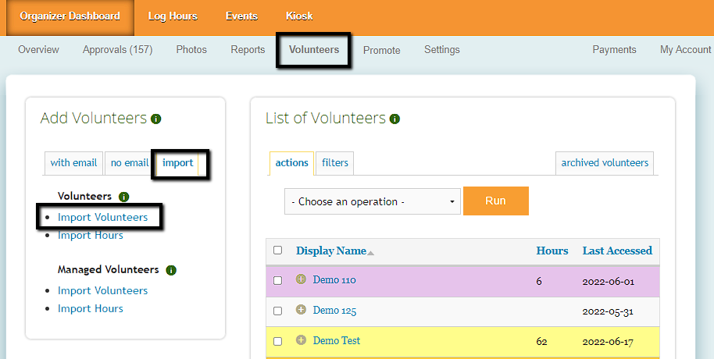The height and width of the screenshot is (359, 714).
Task: Switch to the 'filters' tab
Action: 334,163
